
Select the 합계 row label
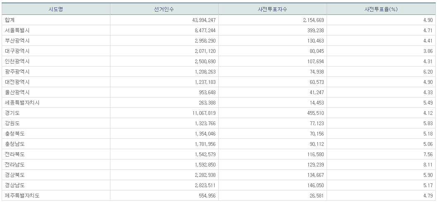click(10, 20)
